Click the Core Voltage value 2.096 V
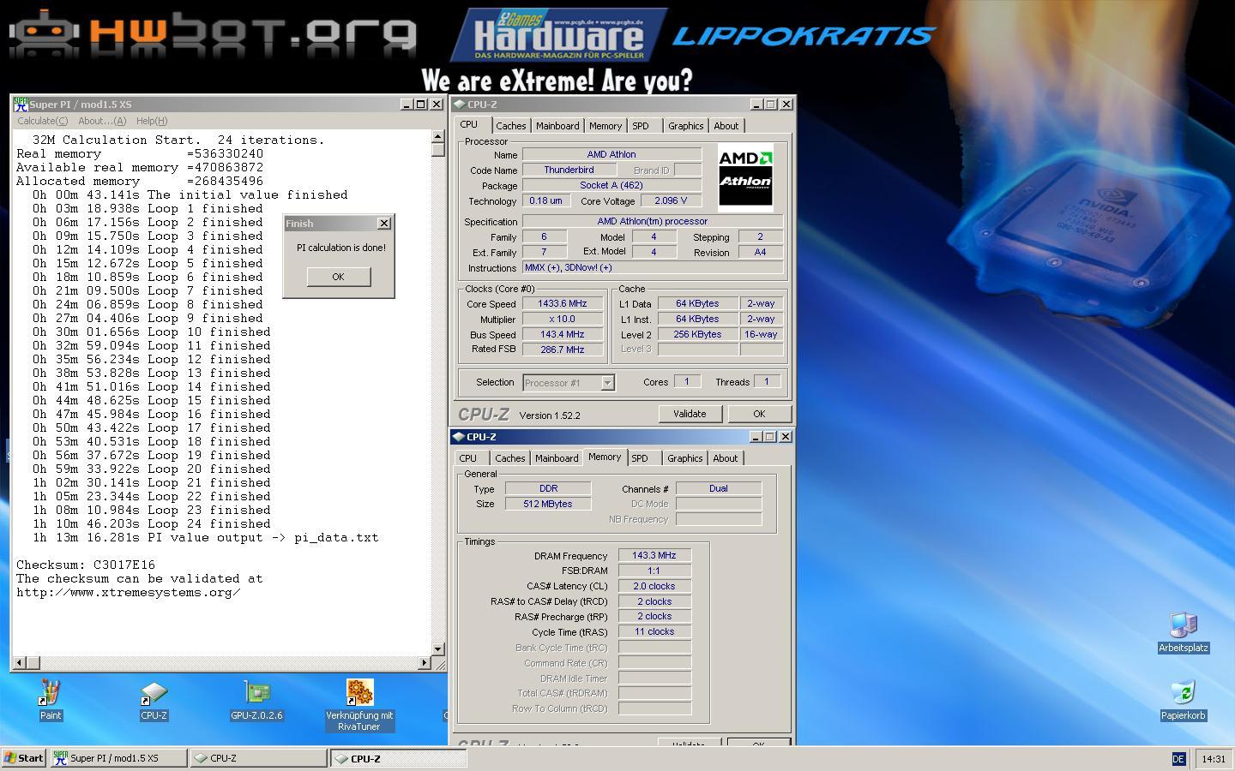This screenshot has height=771, width=1235. pos(671,201)
